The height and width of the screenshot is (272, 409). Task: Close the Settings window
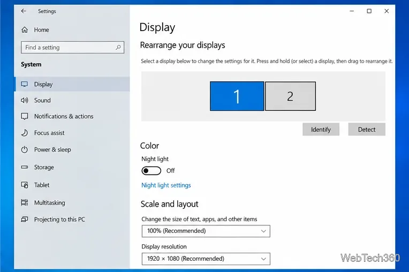[387, 11]
